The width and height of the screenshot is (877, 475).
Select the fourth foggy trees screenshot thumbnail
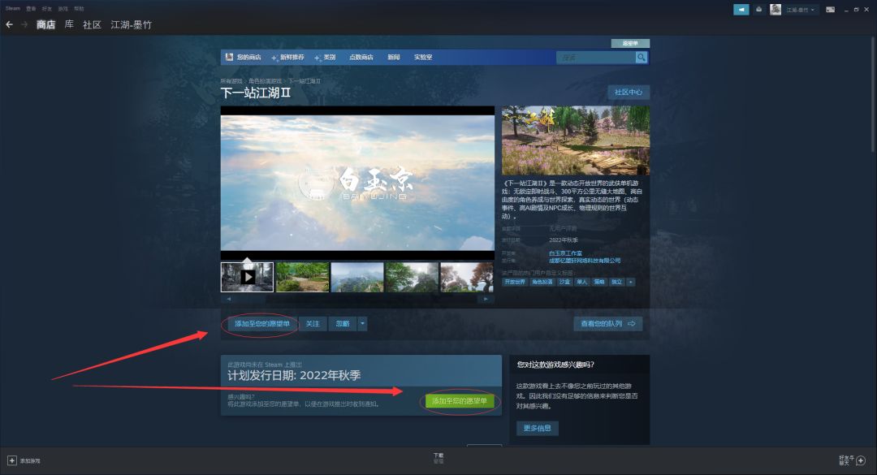[x=413, y=277]
